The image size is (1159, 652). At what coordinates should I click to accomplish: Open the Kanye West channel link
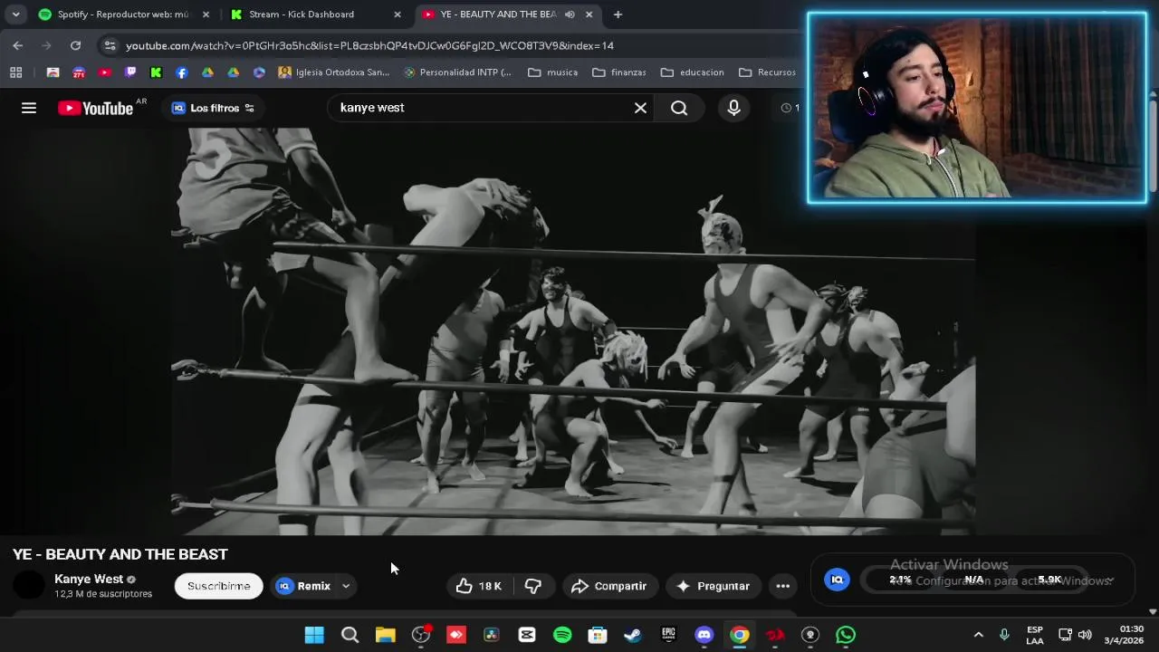(x=89, y=579)
